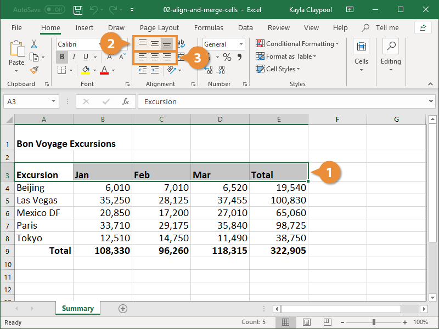
Task: Click the Italic formatting icon
Action: [73, 56]
